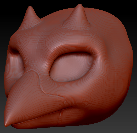Click the top of the beak near the forehead
This screenshot has height=133, width=137.
[x=31, y=74]
